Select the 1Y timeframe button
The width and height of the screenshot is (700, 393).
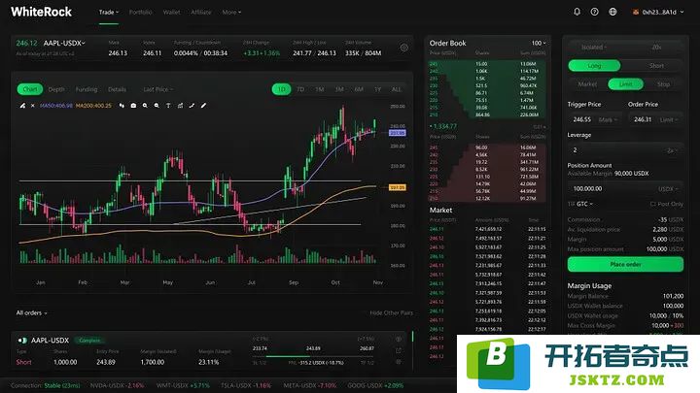(x=377, y=89)
